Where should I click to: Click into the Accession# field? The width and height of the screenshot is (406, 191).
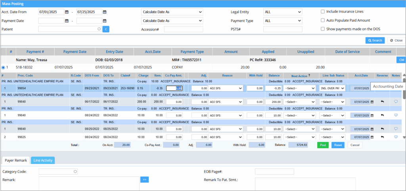pyautogui.click(x=184, y=29)
